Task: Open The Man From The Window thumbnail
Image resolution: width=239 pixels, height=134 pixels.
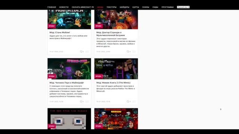Action: 69,119
